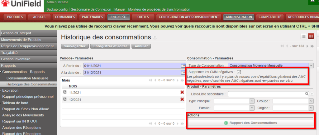Switch to form view icon
This screenshot has width=319, height=135.
point(311,36)
